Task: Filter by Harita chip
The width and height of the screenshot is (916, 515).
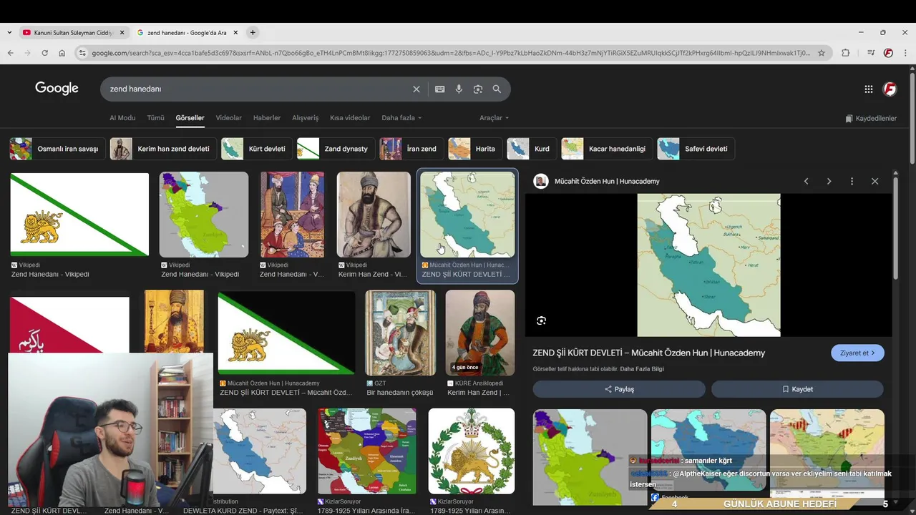Action: coord(474,149)
